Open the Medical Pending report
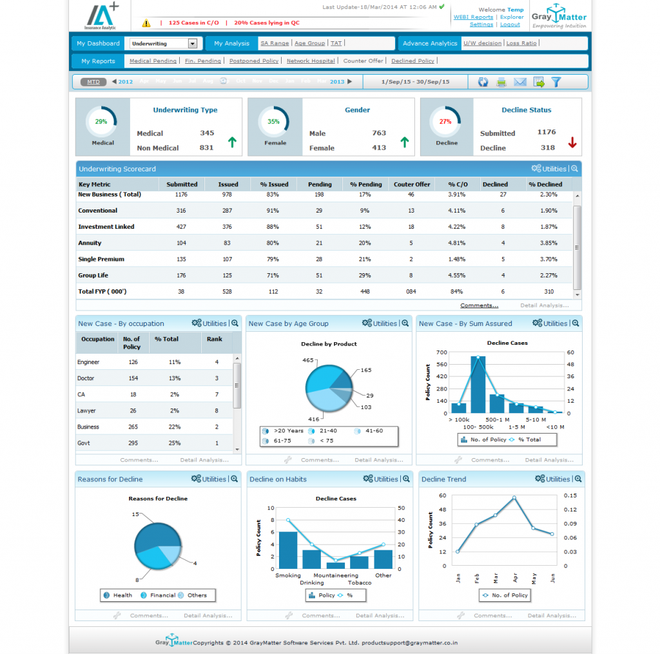The image size is (660, 654). [153, 61]
